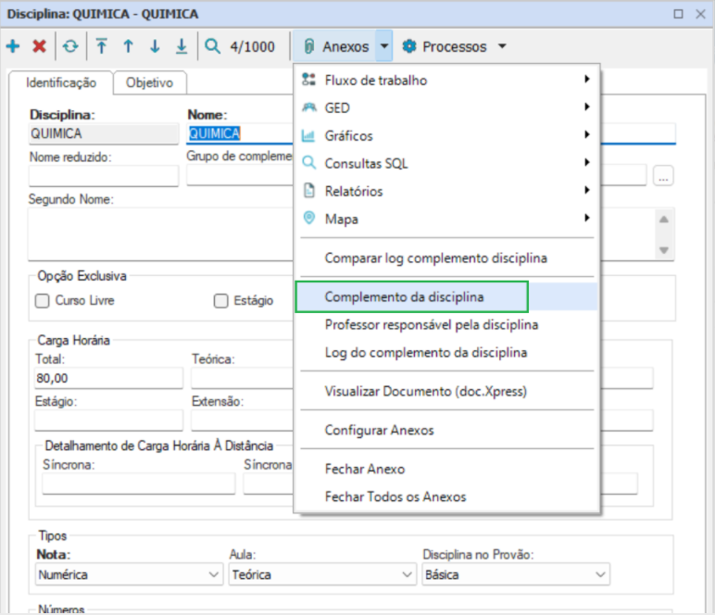Viewport: 715px width, 615px height.
Task: Toggle the Anexos dropdown arrow
Action: coord(384,46)
